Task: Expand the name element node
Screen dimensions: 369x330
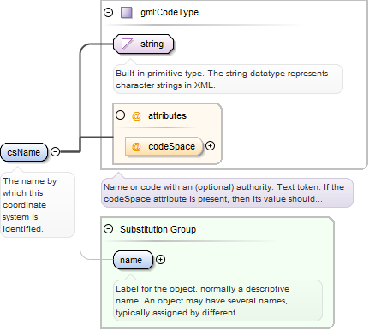Action: [161, 260]
